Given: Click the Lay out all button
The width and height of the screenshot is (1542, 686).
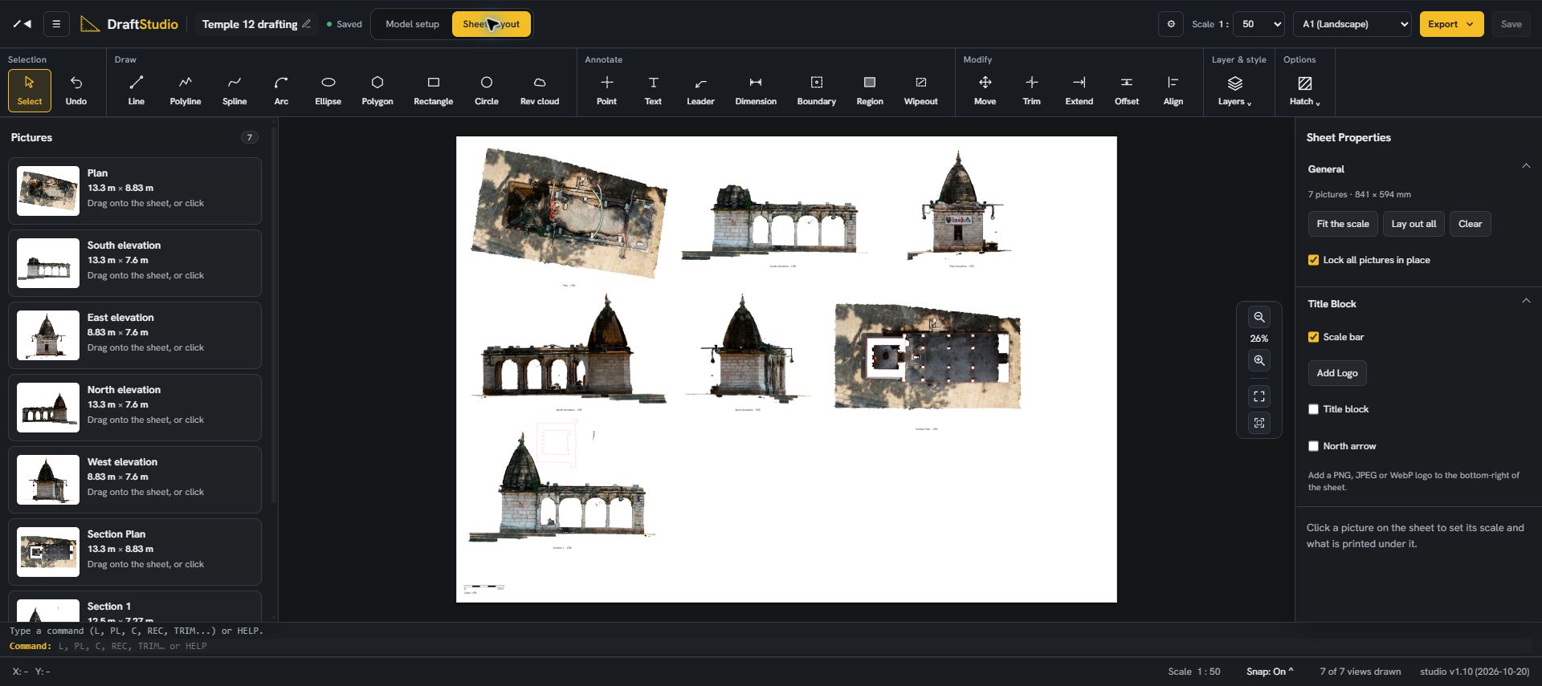Looking at the screenshot, I should pos(1413,224).
